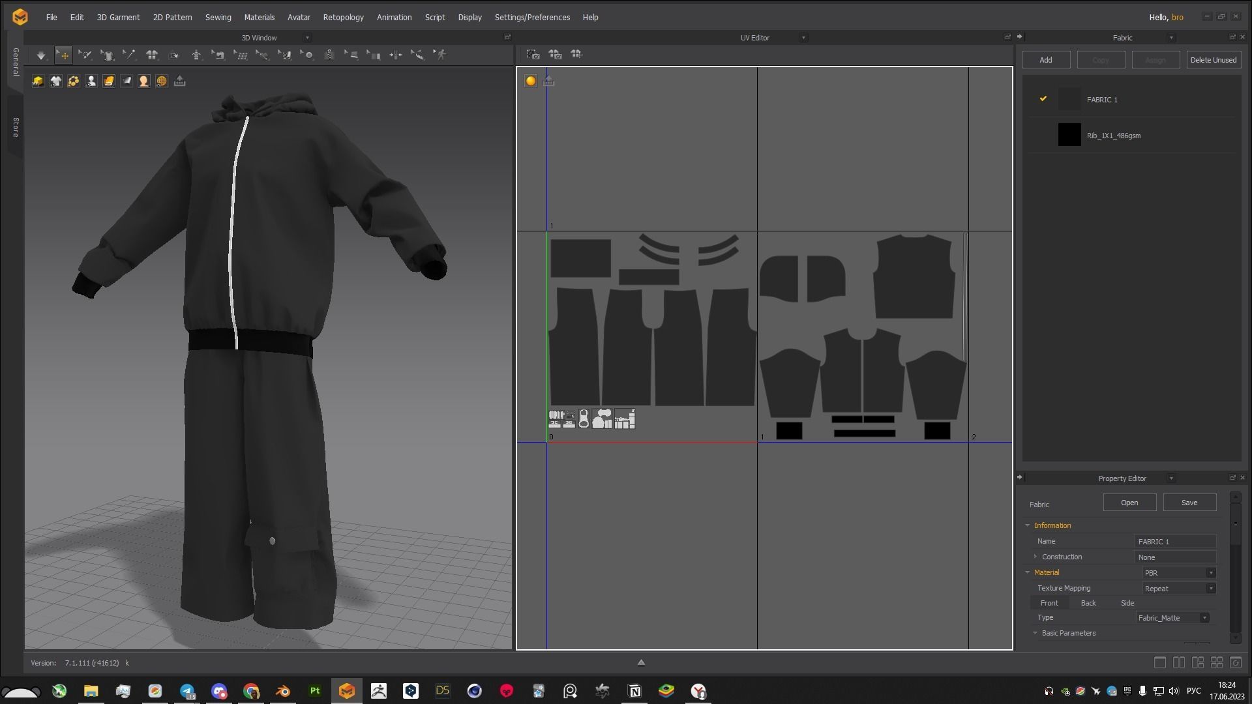Click the Rib_1X1_486gsm fabric swatch
The height and width of the screenshot is (704, 1252).
pyautogui.click(x=1070, y=135)
